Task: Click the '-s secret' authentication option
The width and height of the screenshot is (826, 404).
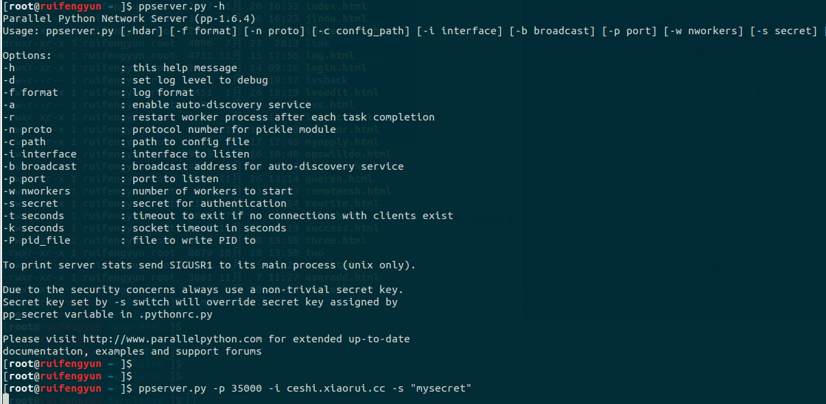Action: [145, 203]
